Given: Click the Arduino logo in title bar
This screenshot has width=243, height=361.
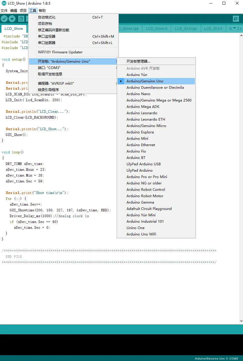Looking at the screenshot, I should tap(4, 3).
